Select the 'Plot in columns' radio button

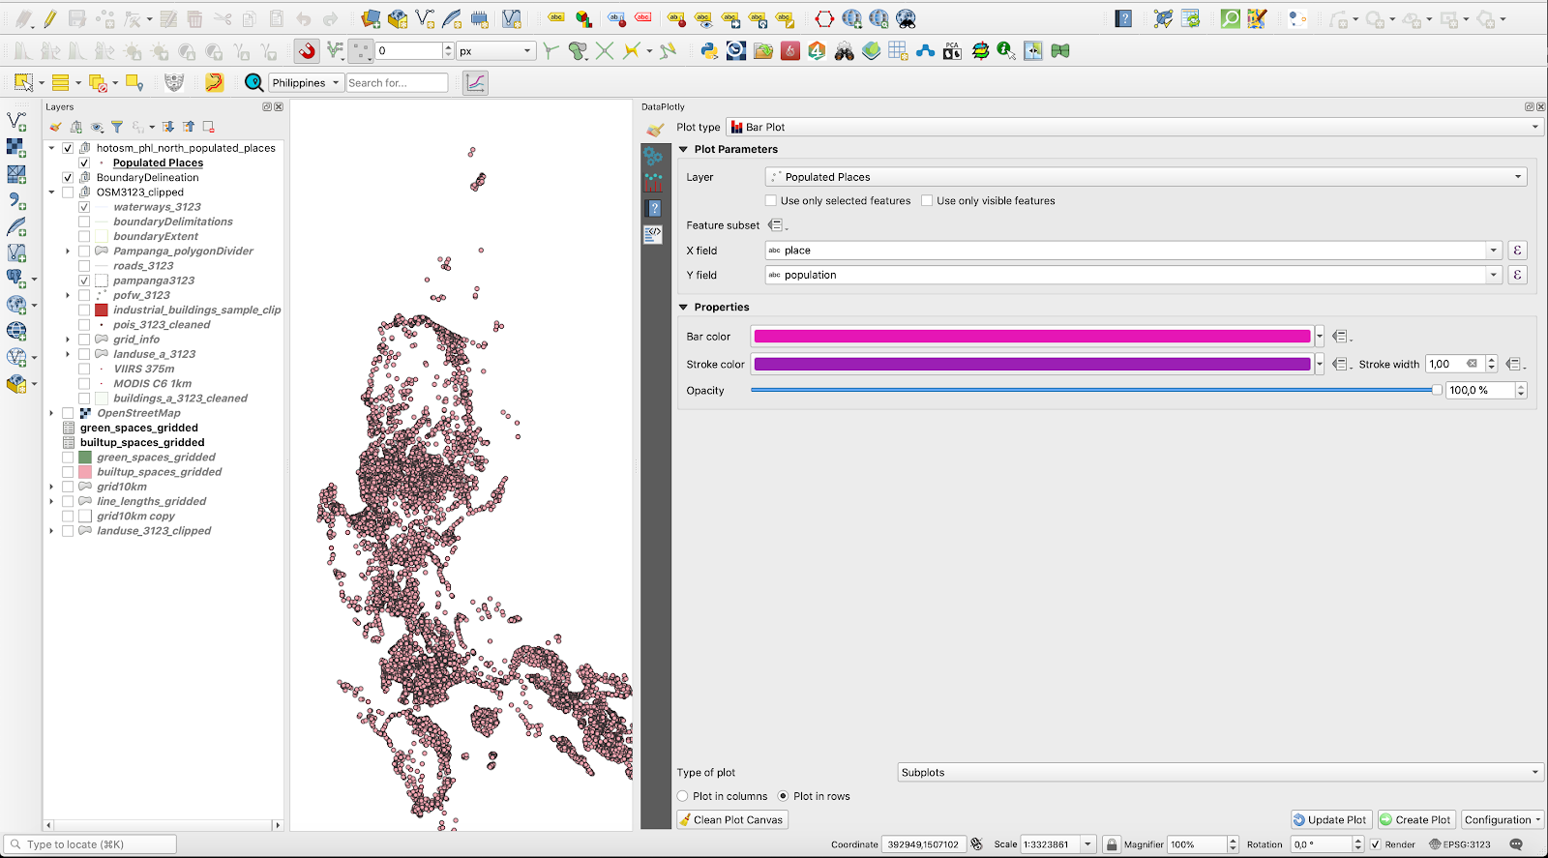click(683, 796)
